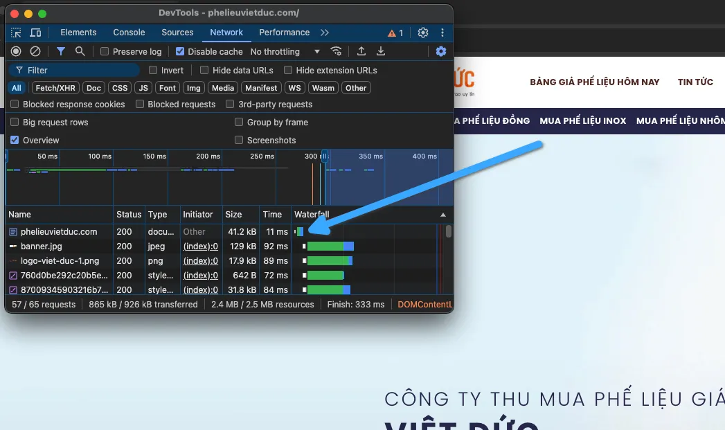725x430 pixels.
Task: Check Hide data URLs
Action: [204, 70]
